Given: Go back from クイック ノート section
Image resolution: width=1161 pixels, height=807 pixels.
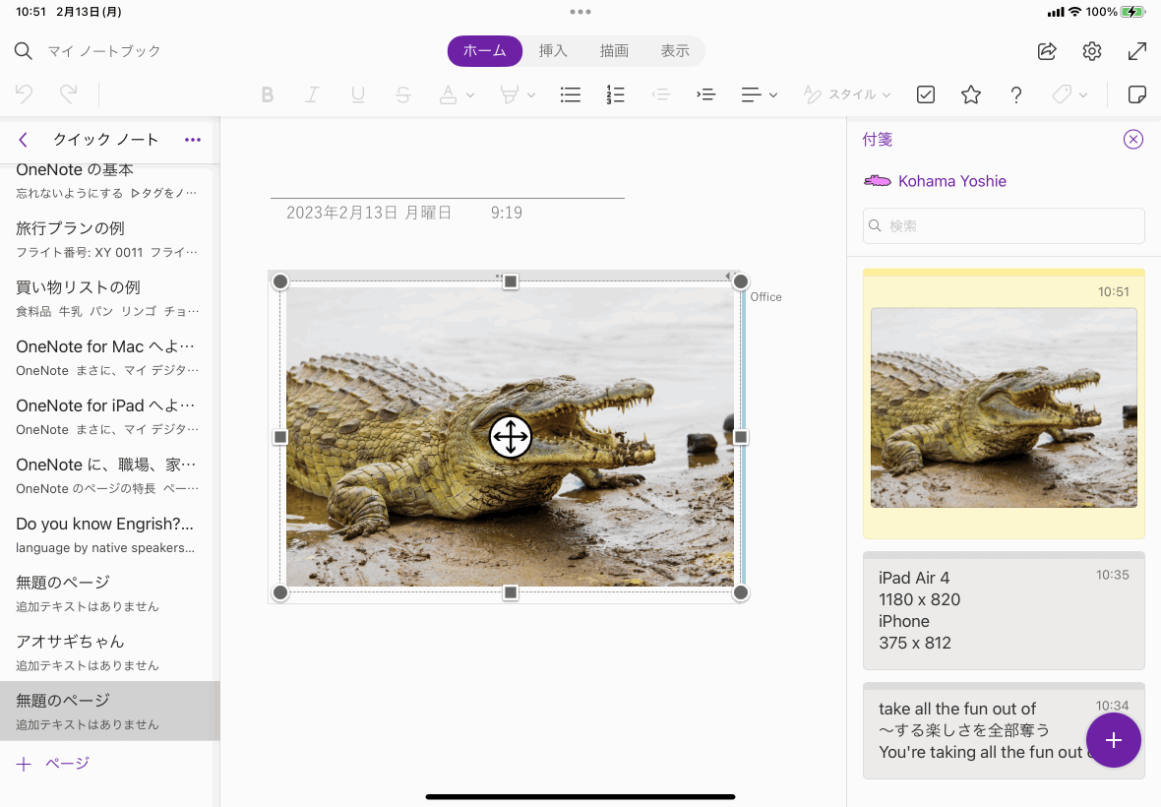Looking at the screenshot, I should (23, 139).
